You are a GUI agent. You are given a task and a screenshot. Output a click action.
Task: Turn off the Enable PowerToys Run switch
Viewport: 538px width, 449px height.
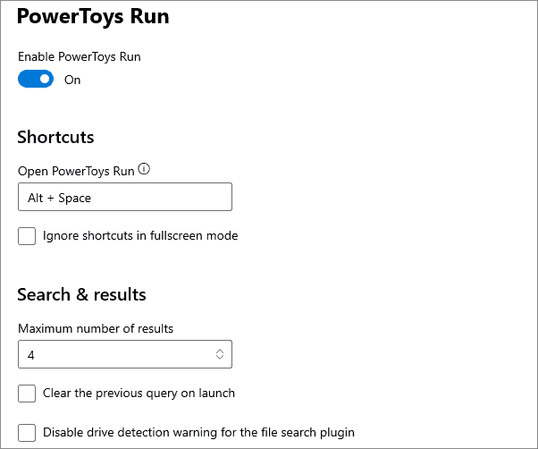pos(36,79)
